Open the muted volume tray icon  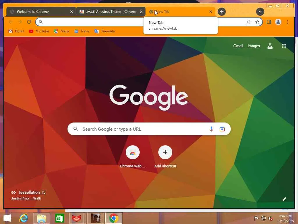point(270,218)
